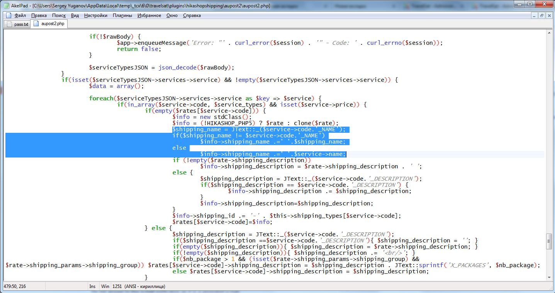555x293 pixels.
Task: Click the highlighted '$shipping_name = JText::_' line
Action: point(259,129)
